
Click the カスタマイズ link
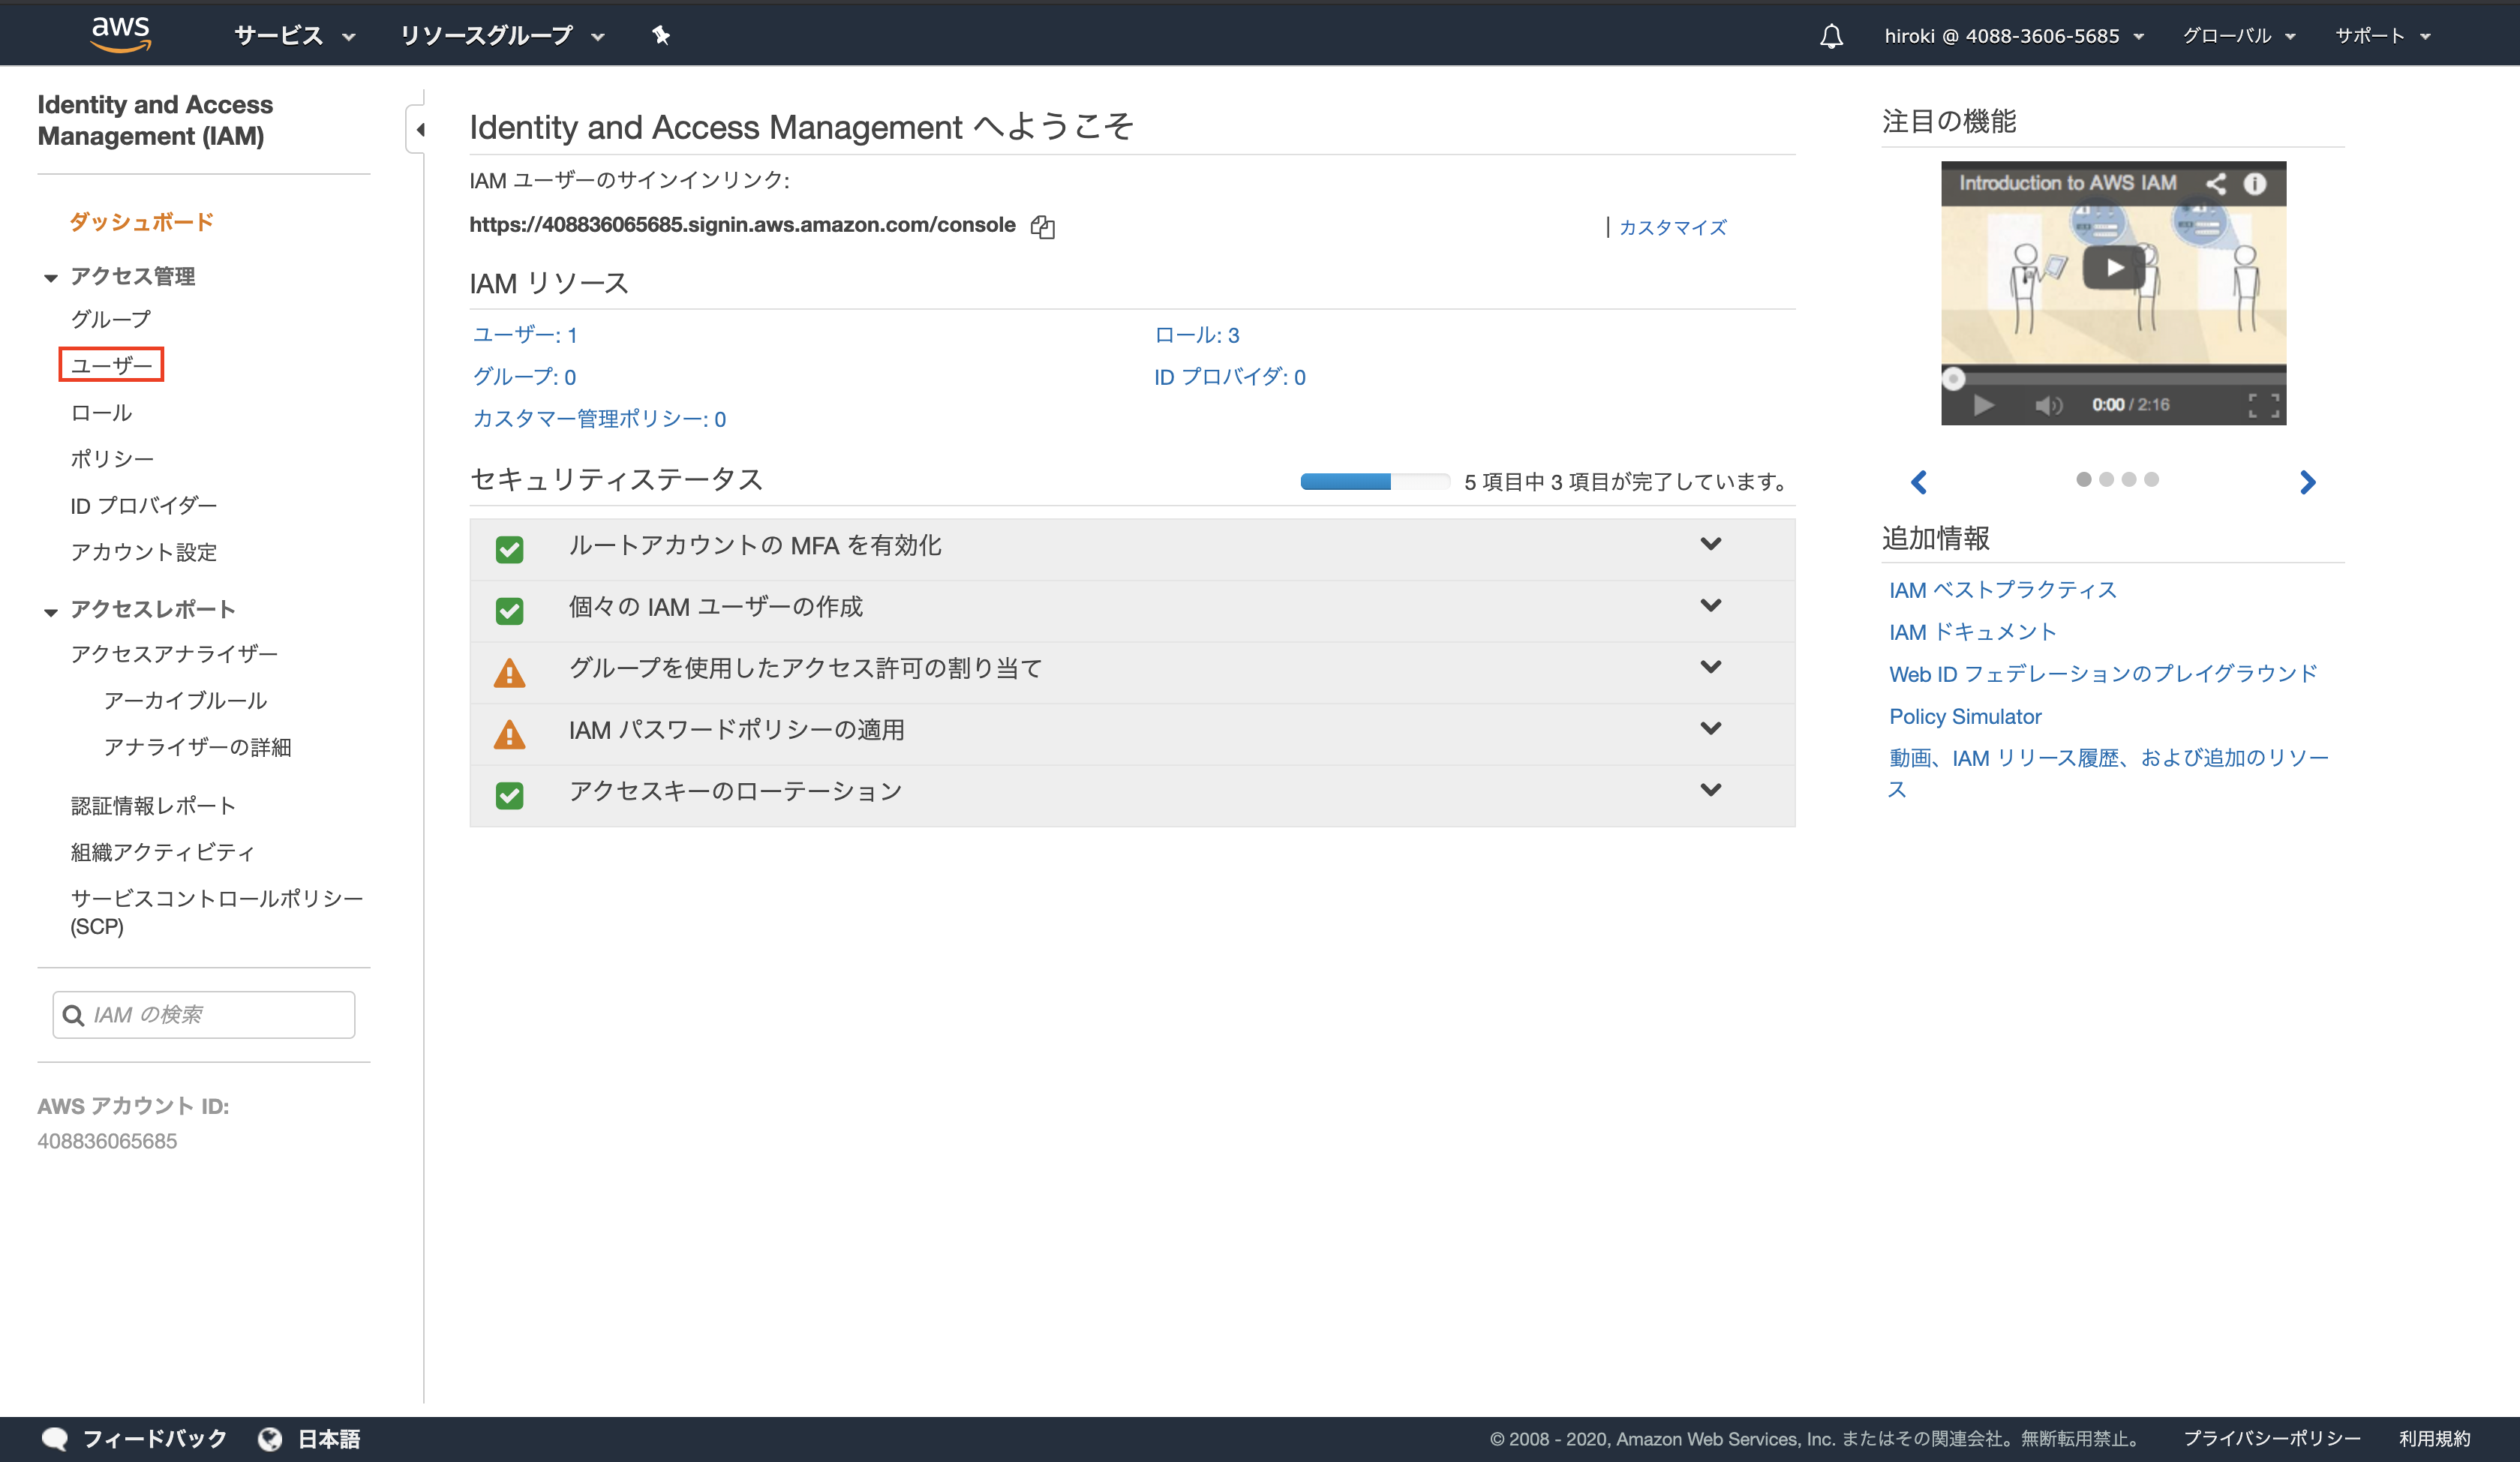coord(1672,227)
